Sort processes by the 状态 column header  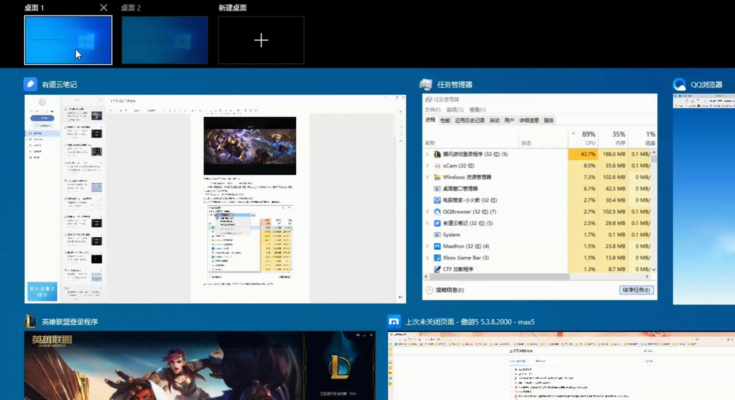543,138
